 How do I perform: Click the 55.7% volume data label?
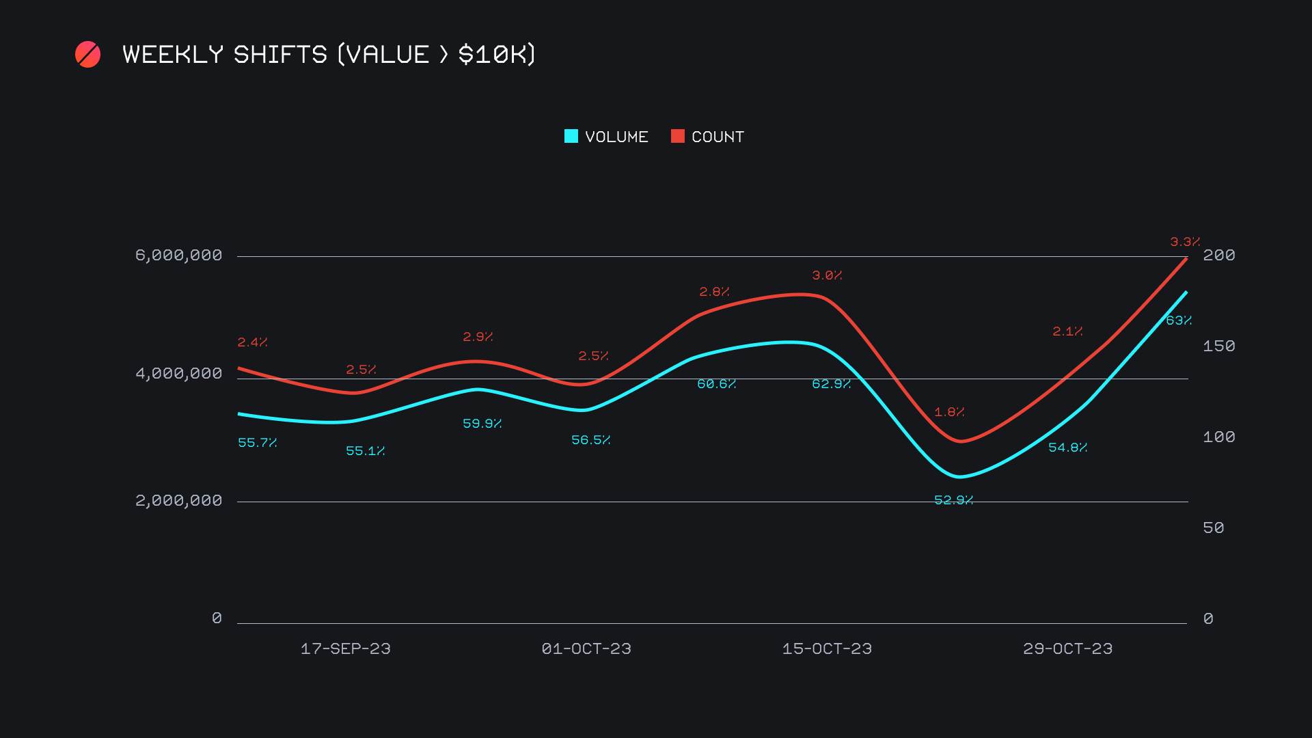[257, 443]
